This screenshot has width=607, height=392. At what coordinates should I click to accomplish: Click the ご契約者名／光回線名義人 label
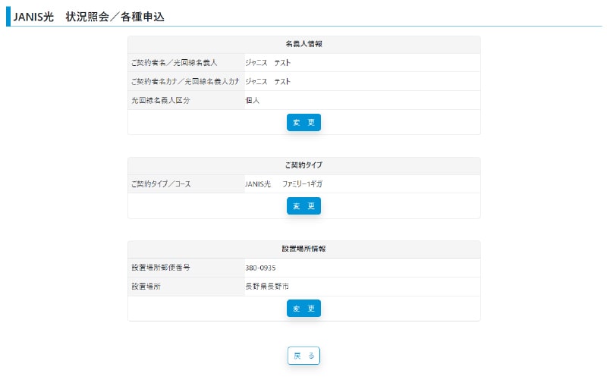point(174,63)
